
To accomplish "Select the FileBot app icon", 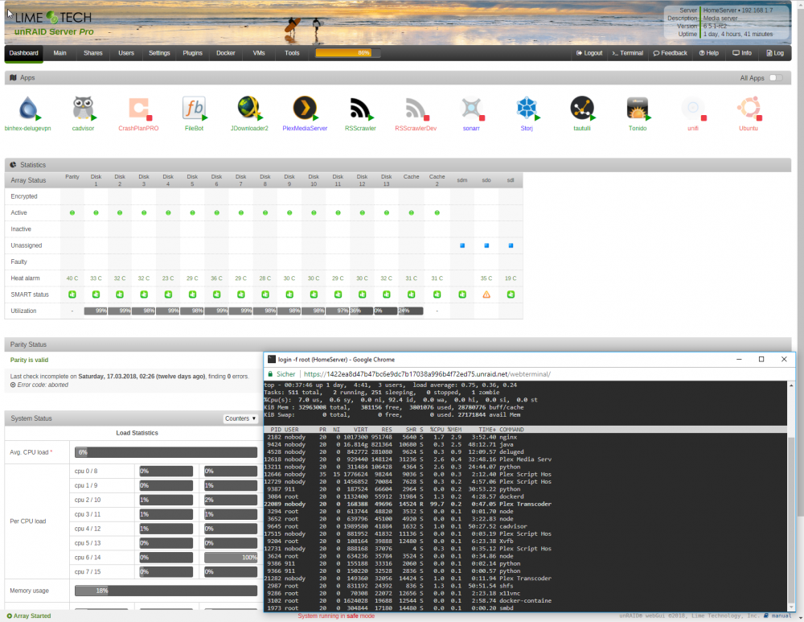I will (x=194, y=109).
